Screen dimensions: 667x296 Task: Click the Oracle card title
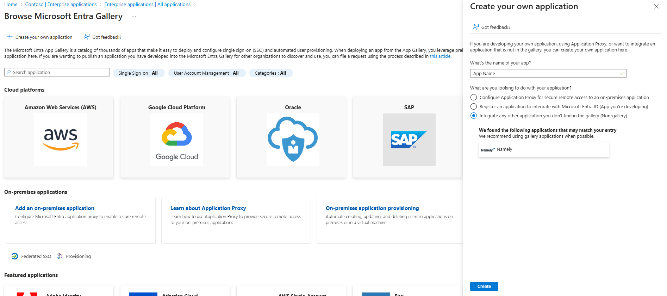(293, 107)
